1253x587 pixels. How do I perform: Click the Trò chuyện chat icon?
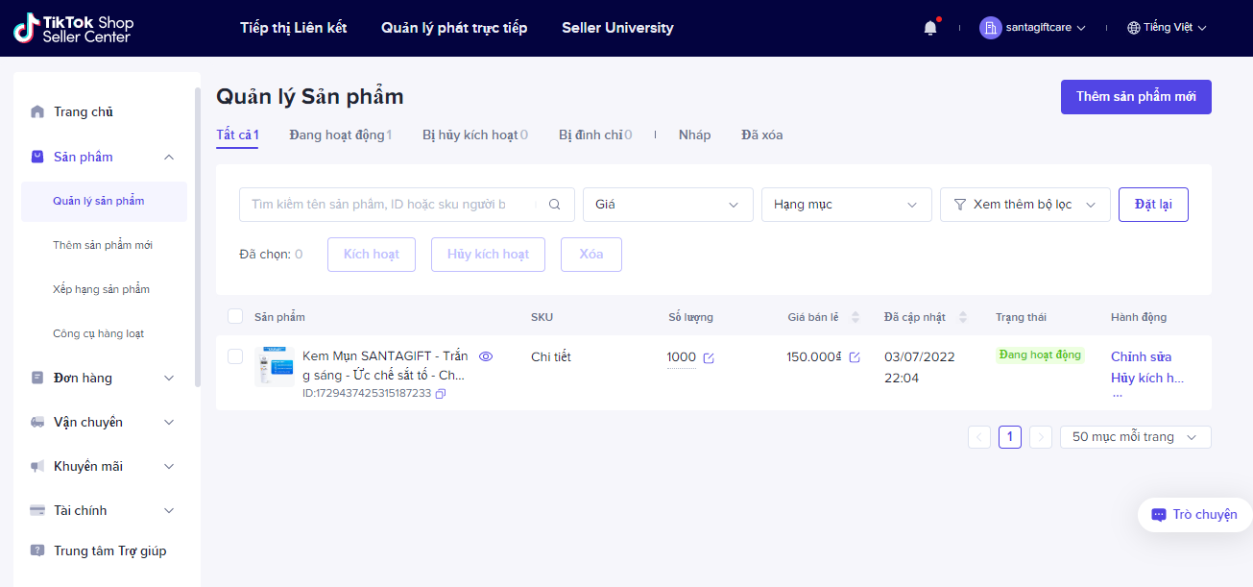coord(1159,515)
